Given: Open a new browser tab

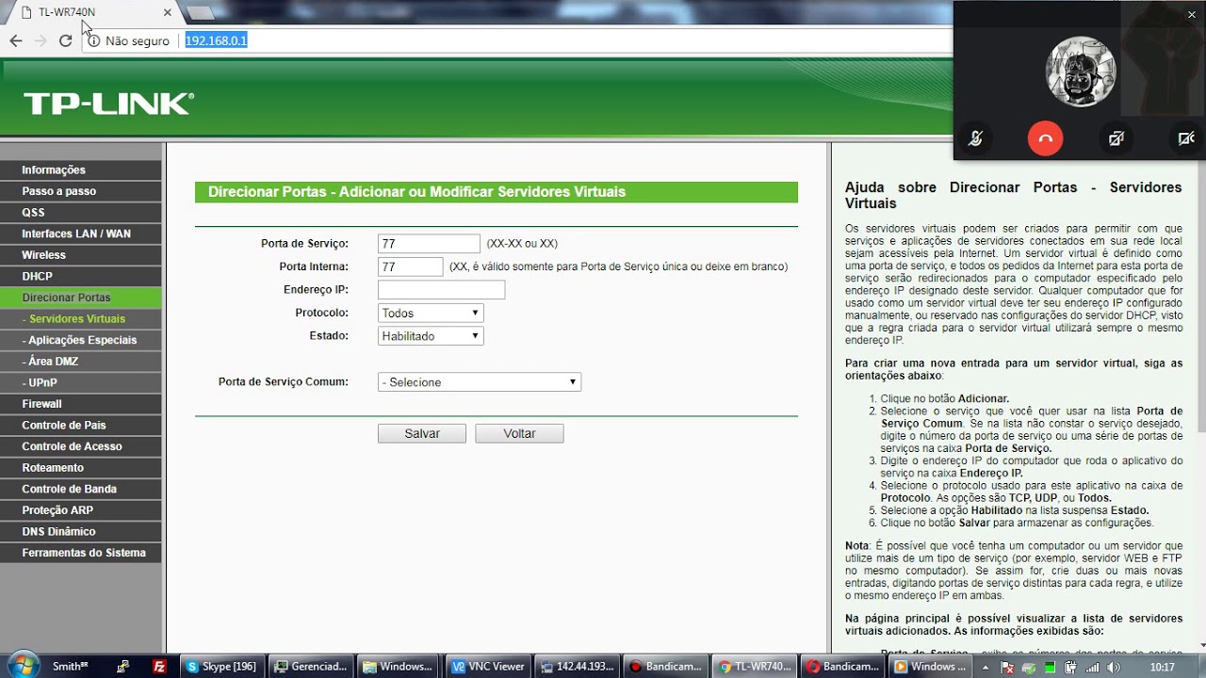Looking at the screenshot, I should point(201,12).
